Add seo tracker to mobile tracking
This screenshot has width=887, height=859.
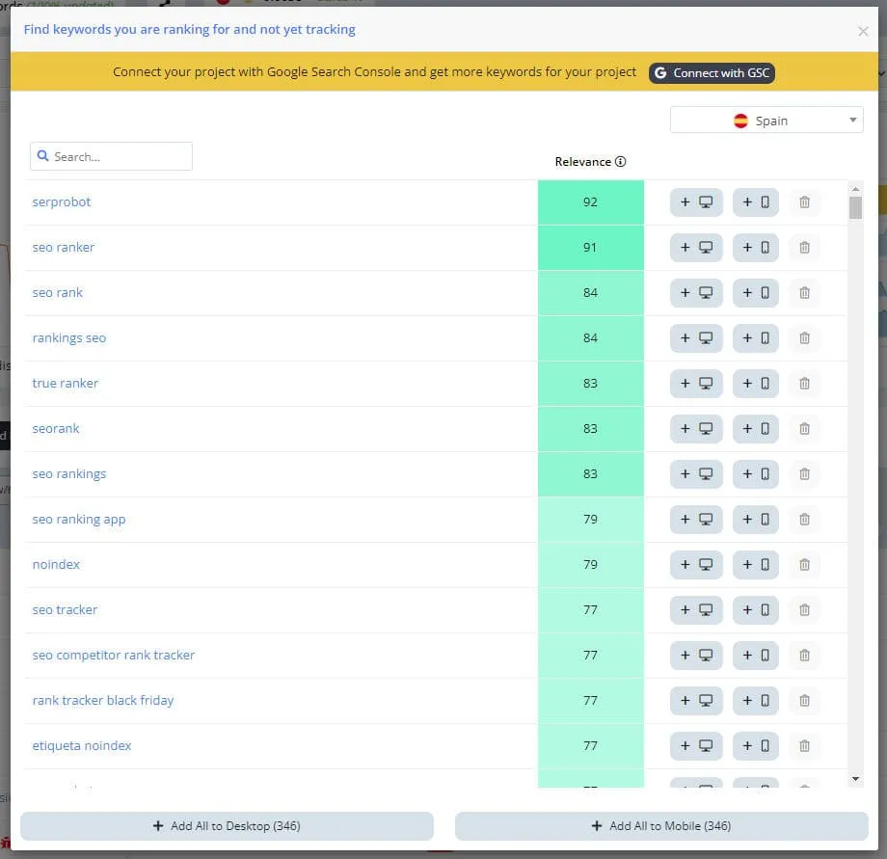coord(755,609)
